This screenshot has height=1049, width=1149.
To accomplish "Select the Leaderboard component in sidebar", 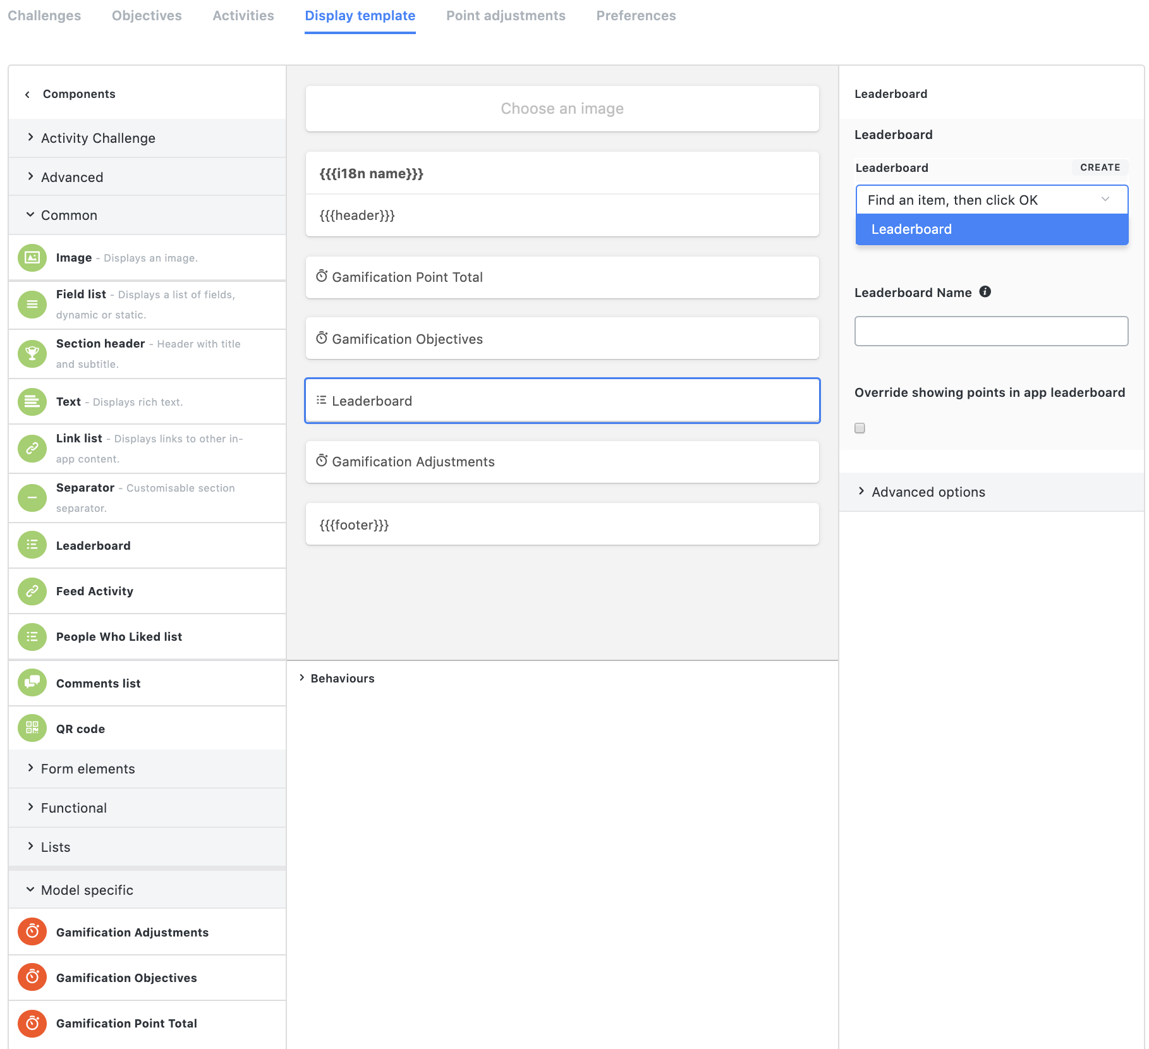I will click(x=94, y=545).
